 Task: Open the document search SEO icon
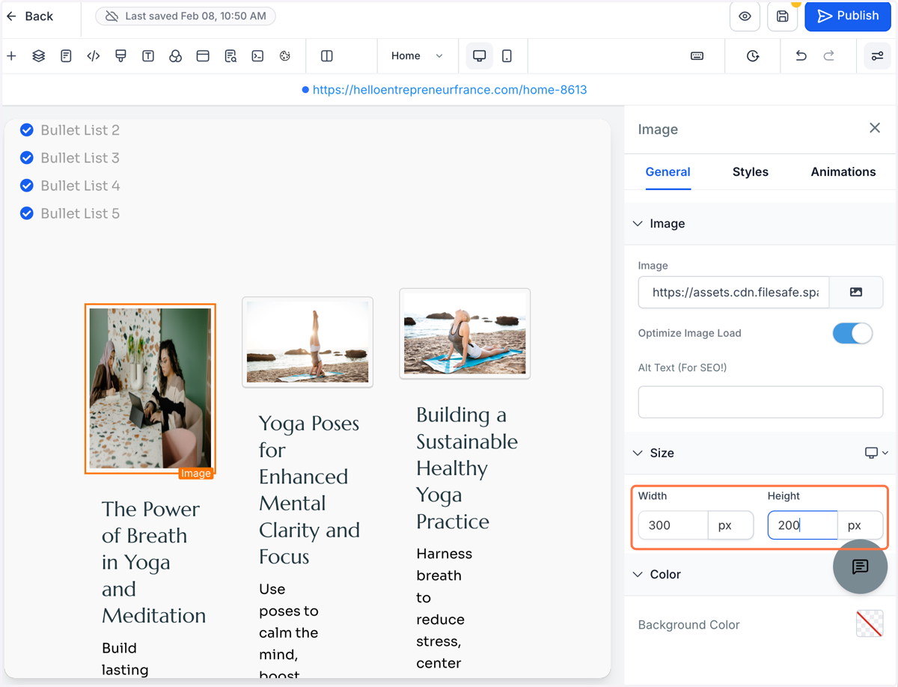(230, 56)
